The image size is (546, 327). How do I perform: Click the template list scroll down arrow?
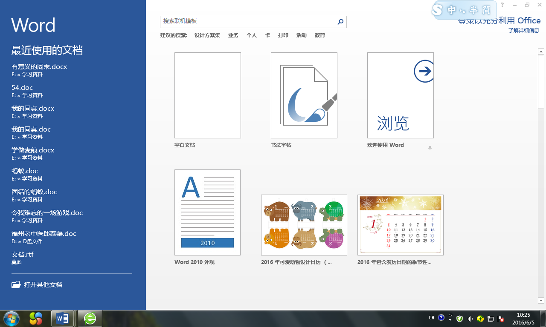coord(541,301)
